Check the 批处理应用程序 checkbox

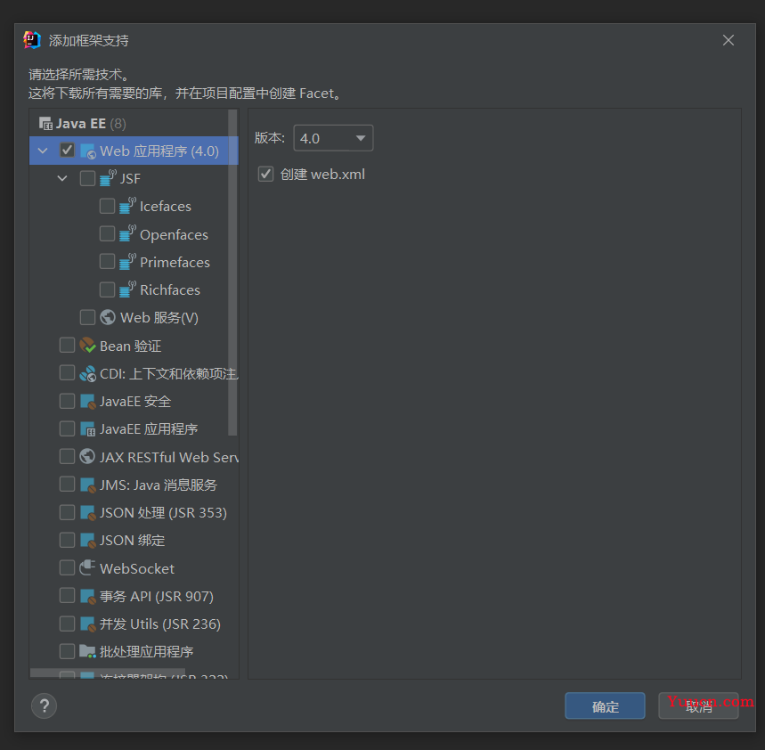(67, 651)
